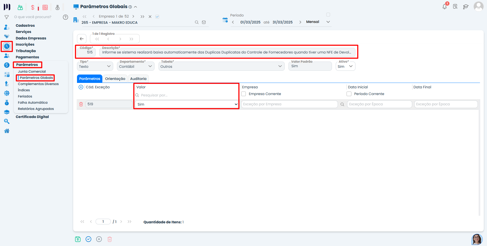Open the home icon in left sidebar
The height and width of the screenshot is (246, 487).
click(7, 131)
